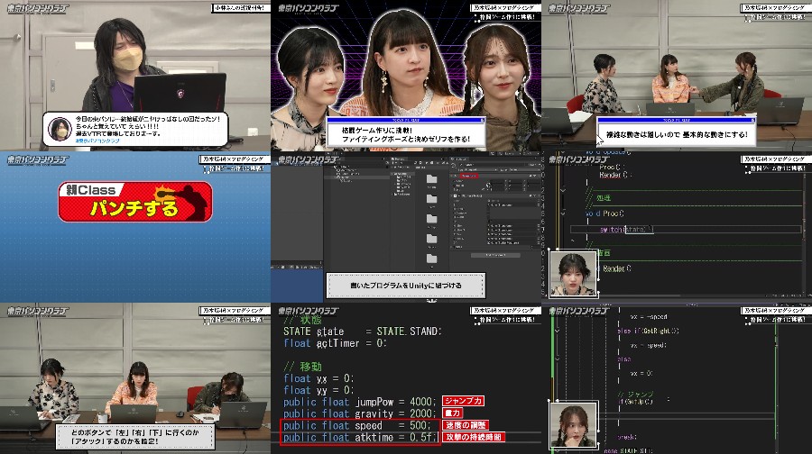Click the 速度の調整 red label
The width and height of the screenshot is (812, 454).
click(465, 425)
